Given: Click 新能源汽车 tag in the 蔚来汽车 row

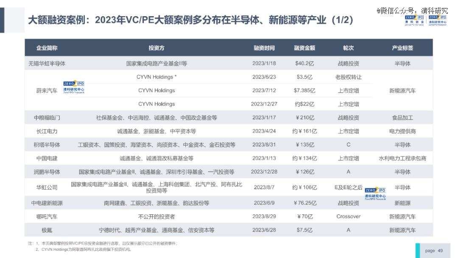Looking at the screenshot, I should tap(402, 90).
